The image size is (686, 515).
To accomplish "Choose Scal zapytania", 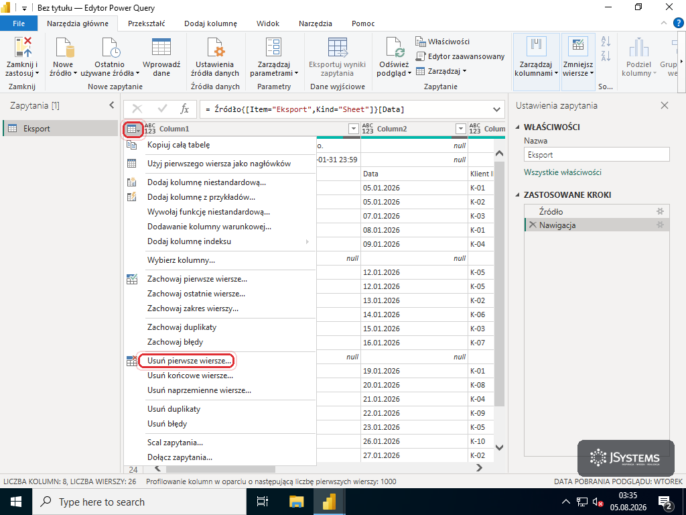I will click(x=220, y=443).
